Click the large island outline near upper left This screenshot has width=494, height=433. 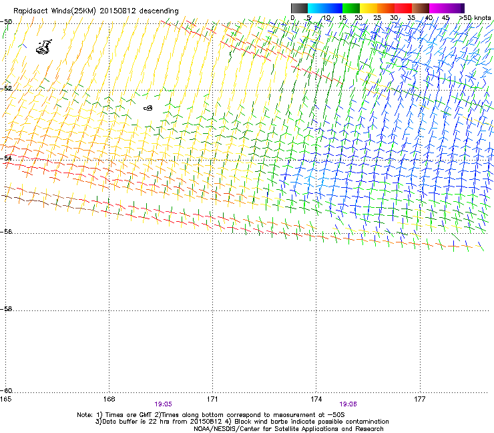point(44,47)
